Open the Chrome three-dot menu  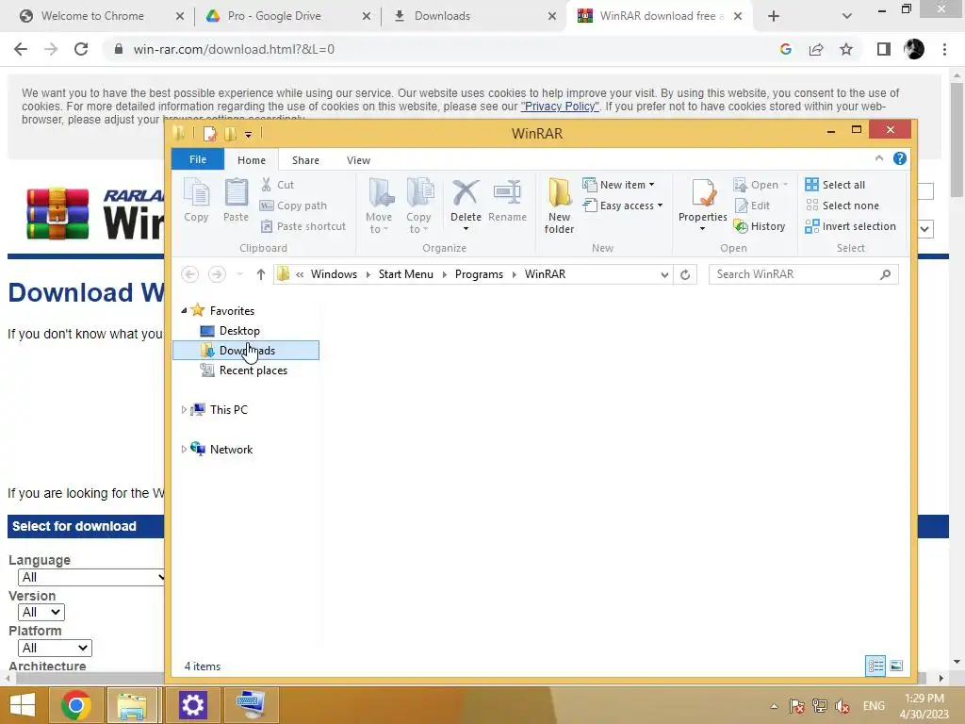point(944,49)
